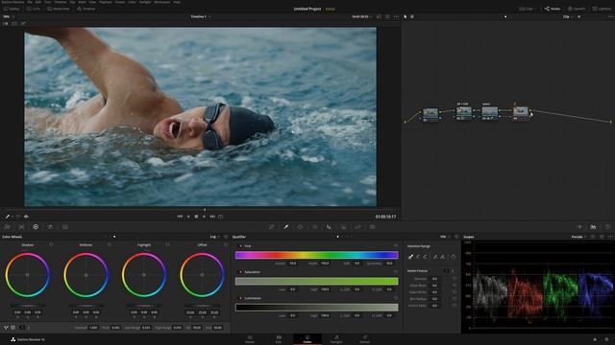615x345 pixels.
Task: Reset the Shadow color wheel
Action: pos(51,245)
